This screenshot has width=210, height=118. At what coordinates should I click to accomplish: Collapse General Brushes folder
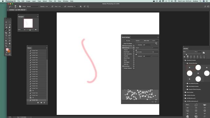coord(186,63)
